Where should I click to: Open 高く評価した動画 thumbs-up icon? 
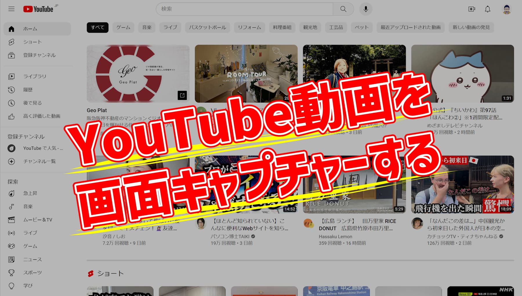(11, 116)
